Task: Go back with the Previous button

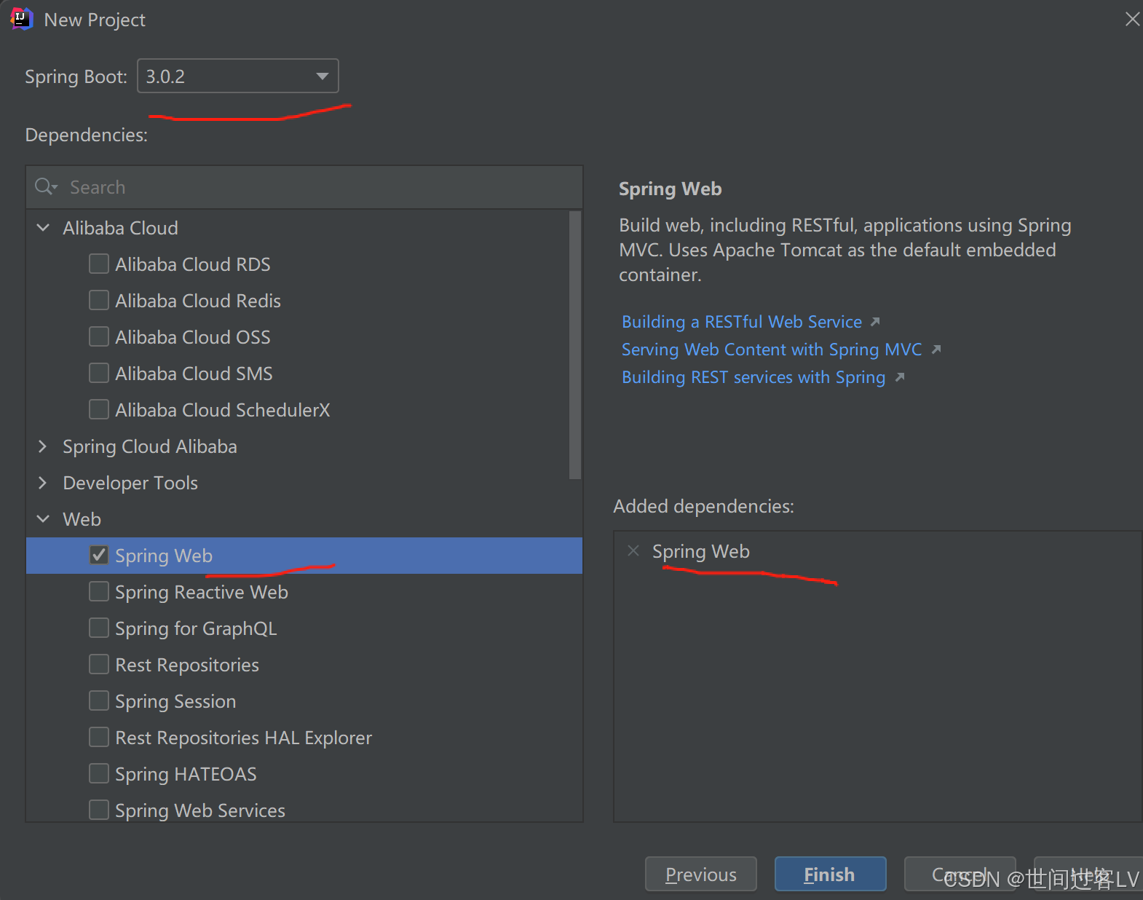Action: click(x=701, y=874)
